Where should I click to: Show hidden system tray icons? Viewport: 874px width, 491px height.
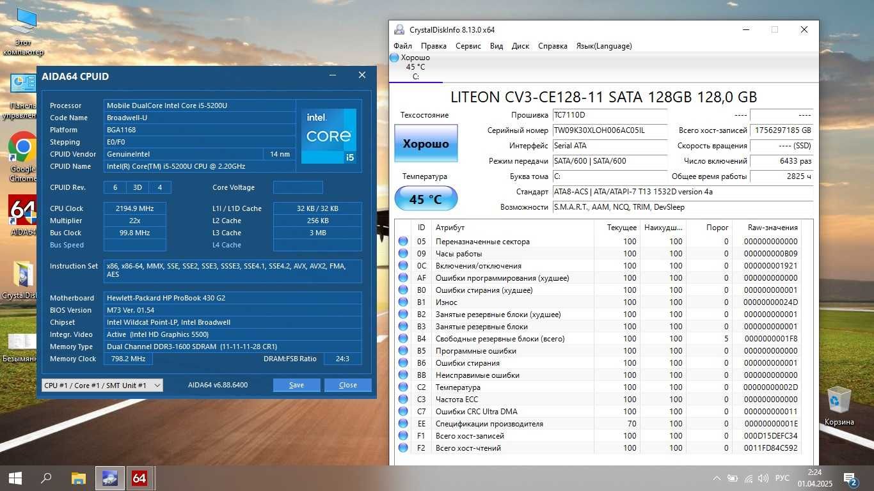click(x=717, y=478)
